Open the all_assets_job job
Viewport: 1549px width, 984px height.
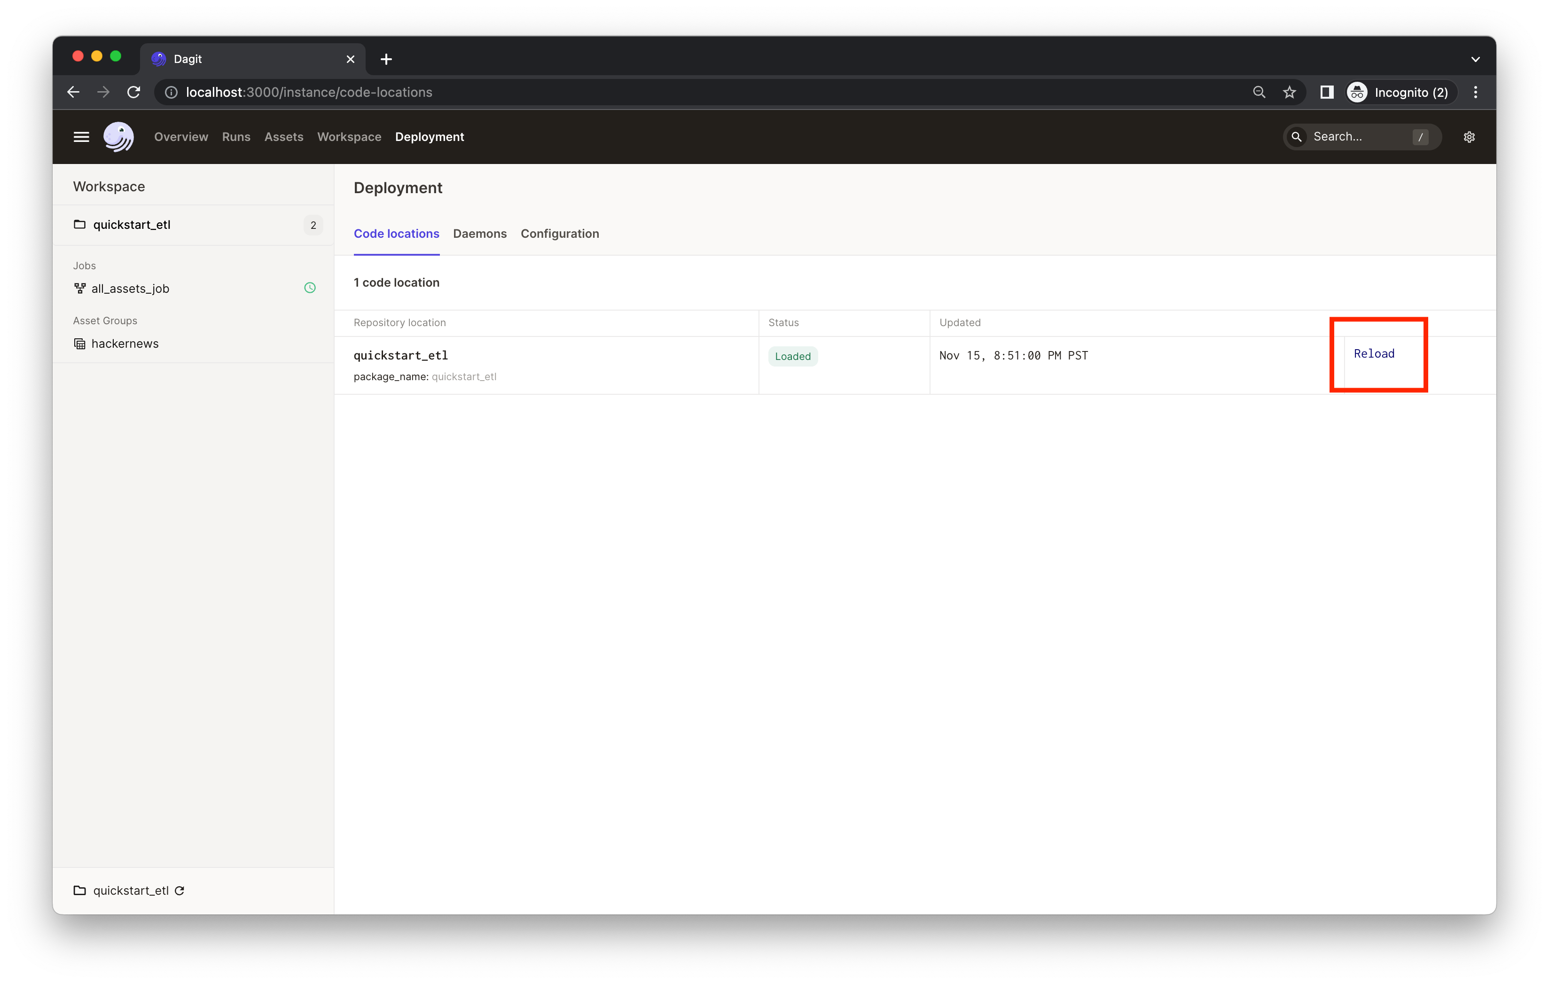(x=130, y=289)
